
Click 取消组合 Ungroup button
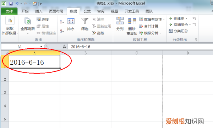[179, 25]
